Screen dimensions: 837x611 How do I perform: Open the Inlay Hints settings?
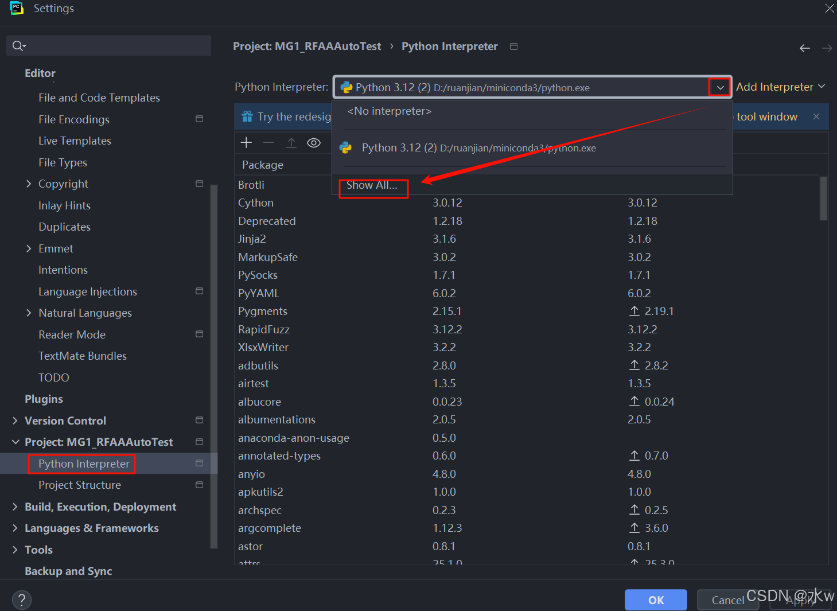(64, 205)
